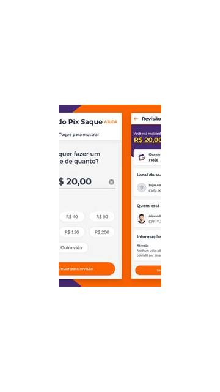Choose the R$ 200 amount chip
This screenshot has width=220, height=392.
(102, 232)
